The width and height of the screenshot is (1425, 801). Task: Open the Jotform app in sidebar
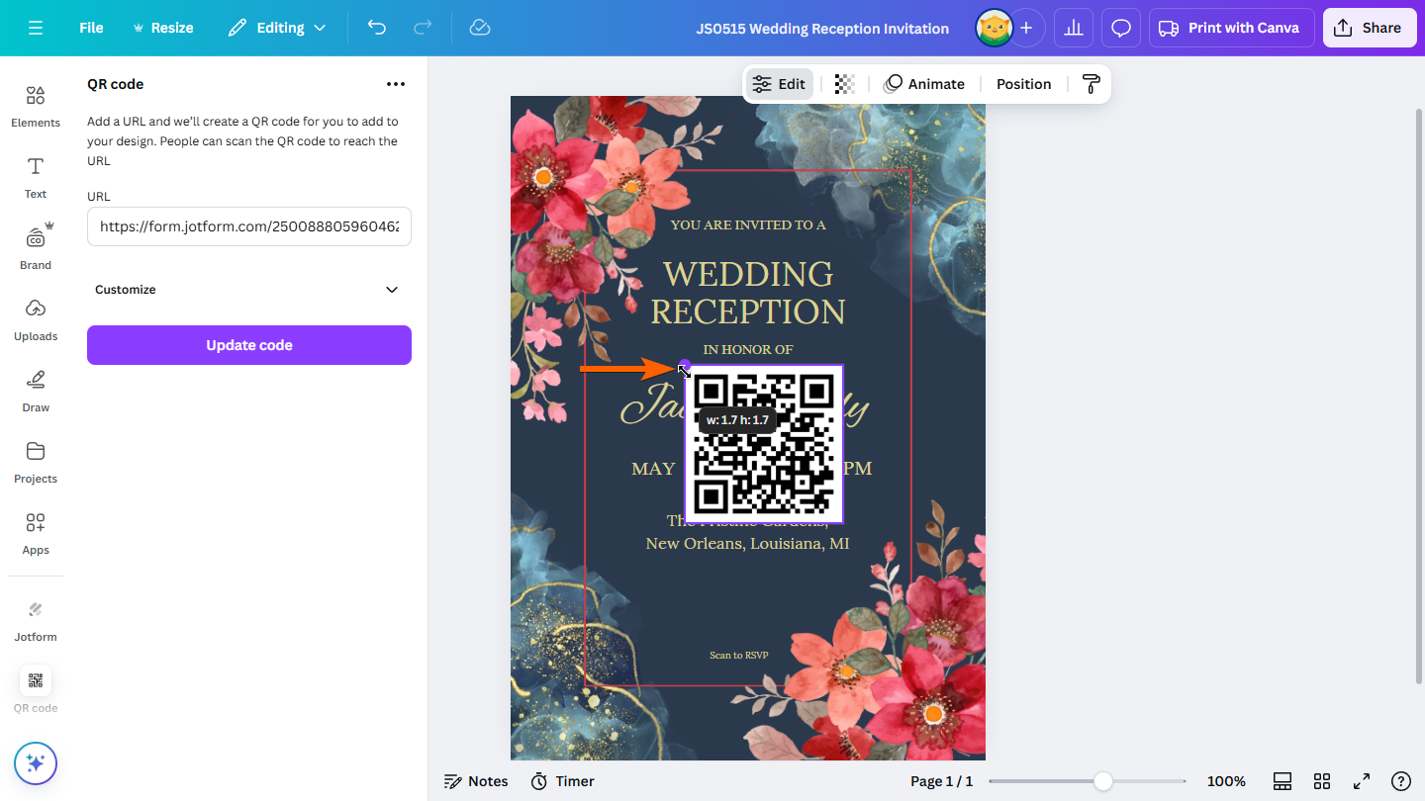36,621
